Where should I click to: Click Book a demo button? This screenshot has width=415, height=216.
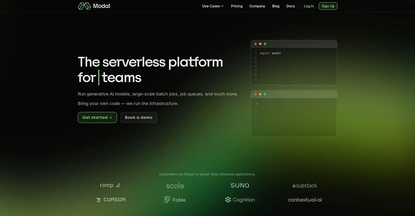pos(139,117)
